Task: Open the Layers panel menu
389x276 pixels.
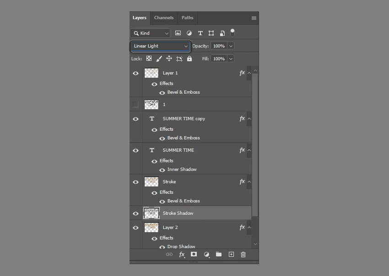Action: click(253, 18)
